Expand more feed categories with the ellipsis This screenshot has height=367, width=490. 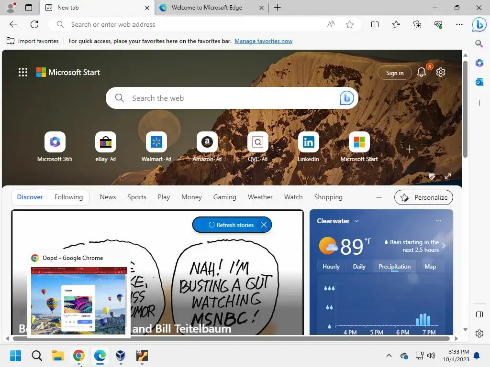pyautogui.click(x=379, y=197)
